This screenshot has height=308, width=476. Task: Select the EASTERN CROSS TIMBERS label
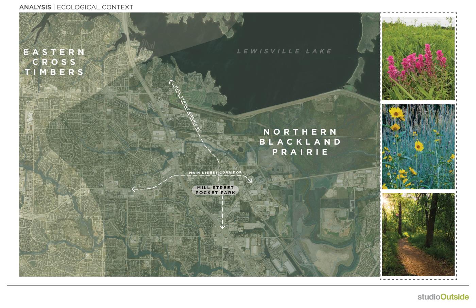point(54,62)
